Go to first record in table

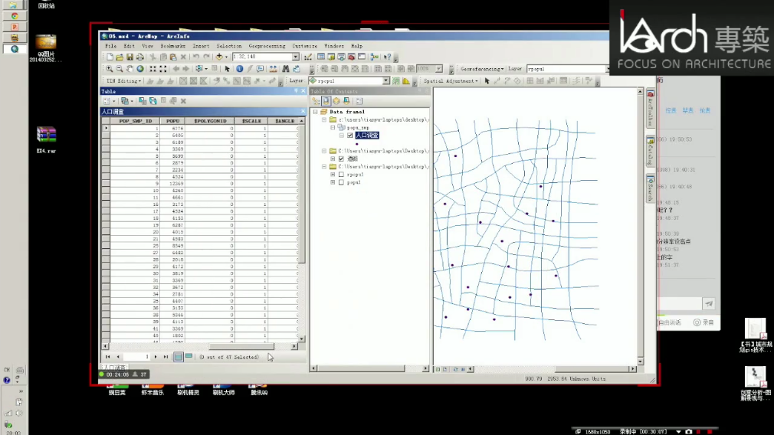pyautogui.click(x=107, y=357)
